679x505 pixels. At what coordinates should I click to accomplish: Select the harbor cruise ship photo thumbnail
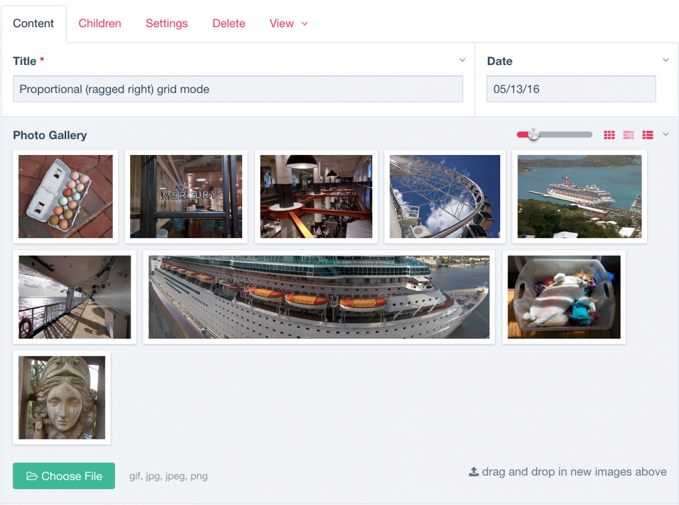click(580, 197)
